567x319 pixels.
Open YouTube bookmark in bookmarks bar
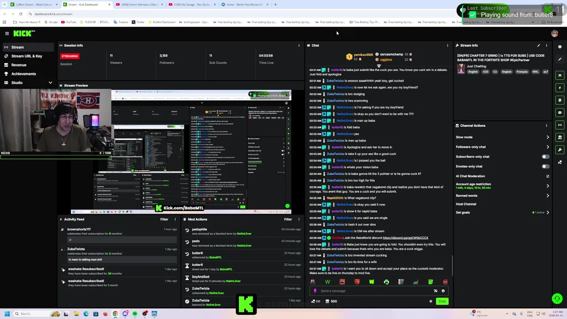click(69, 22)
